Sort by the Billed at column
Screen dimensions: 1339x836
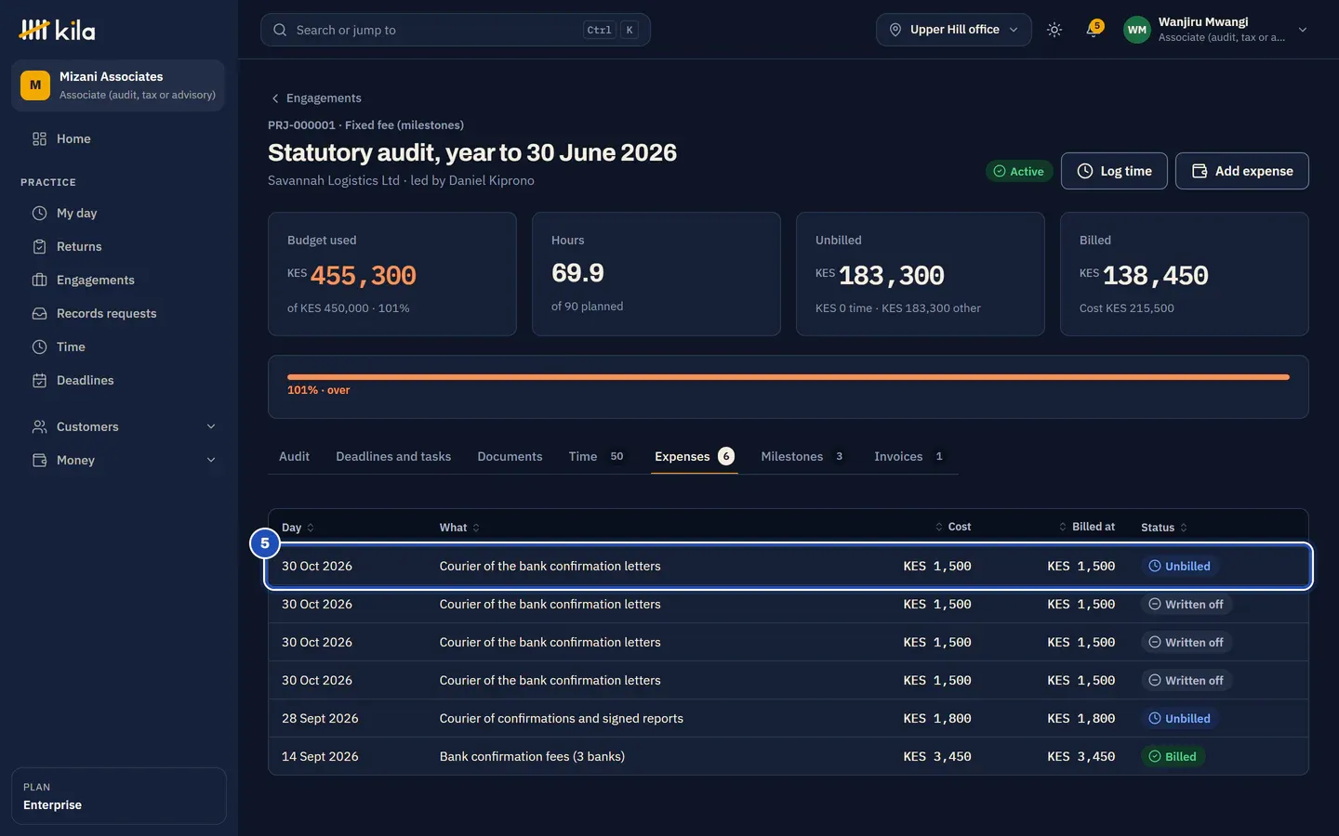pyautogui.click(x=1086, y=527)
